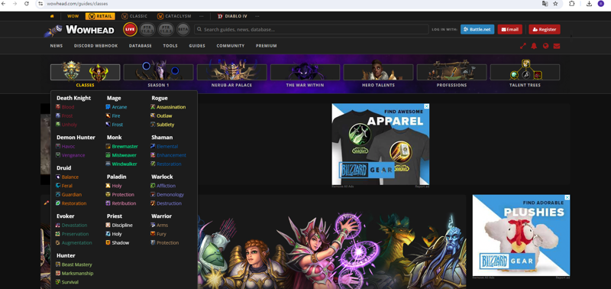Open the GUIDES menu
The image size is (611, 289).
[x=197, y=46]
